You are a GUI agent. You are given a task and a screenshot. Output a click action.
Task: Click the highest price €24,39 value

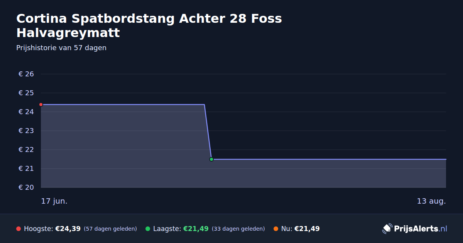(68, 229)
